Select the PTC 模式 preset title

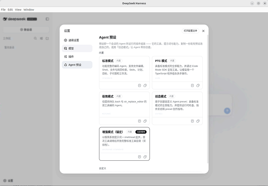pyautogui.click(x=161, y=61)
